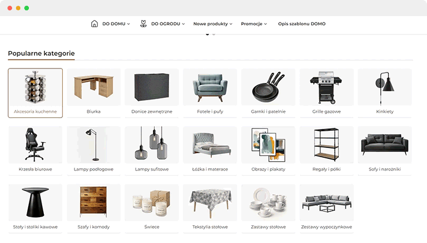Expand the DO DOMU dropdown chevron
The height and width of the screenshot is (243, 427).
[129, 24]
